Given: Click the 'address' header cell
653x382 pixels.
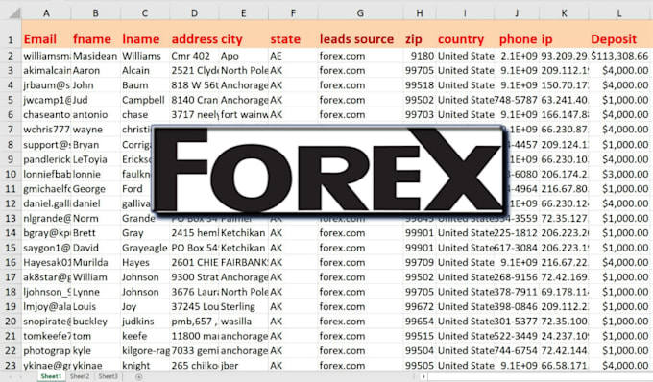Looking at the screenshot, I should click(194, 35).
